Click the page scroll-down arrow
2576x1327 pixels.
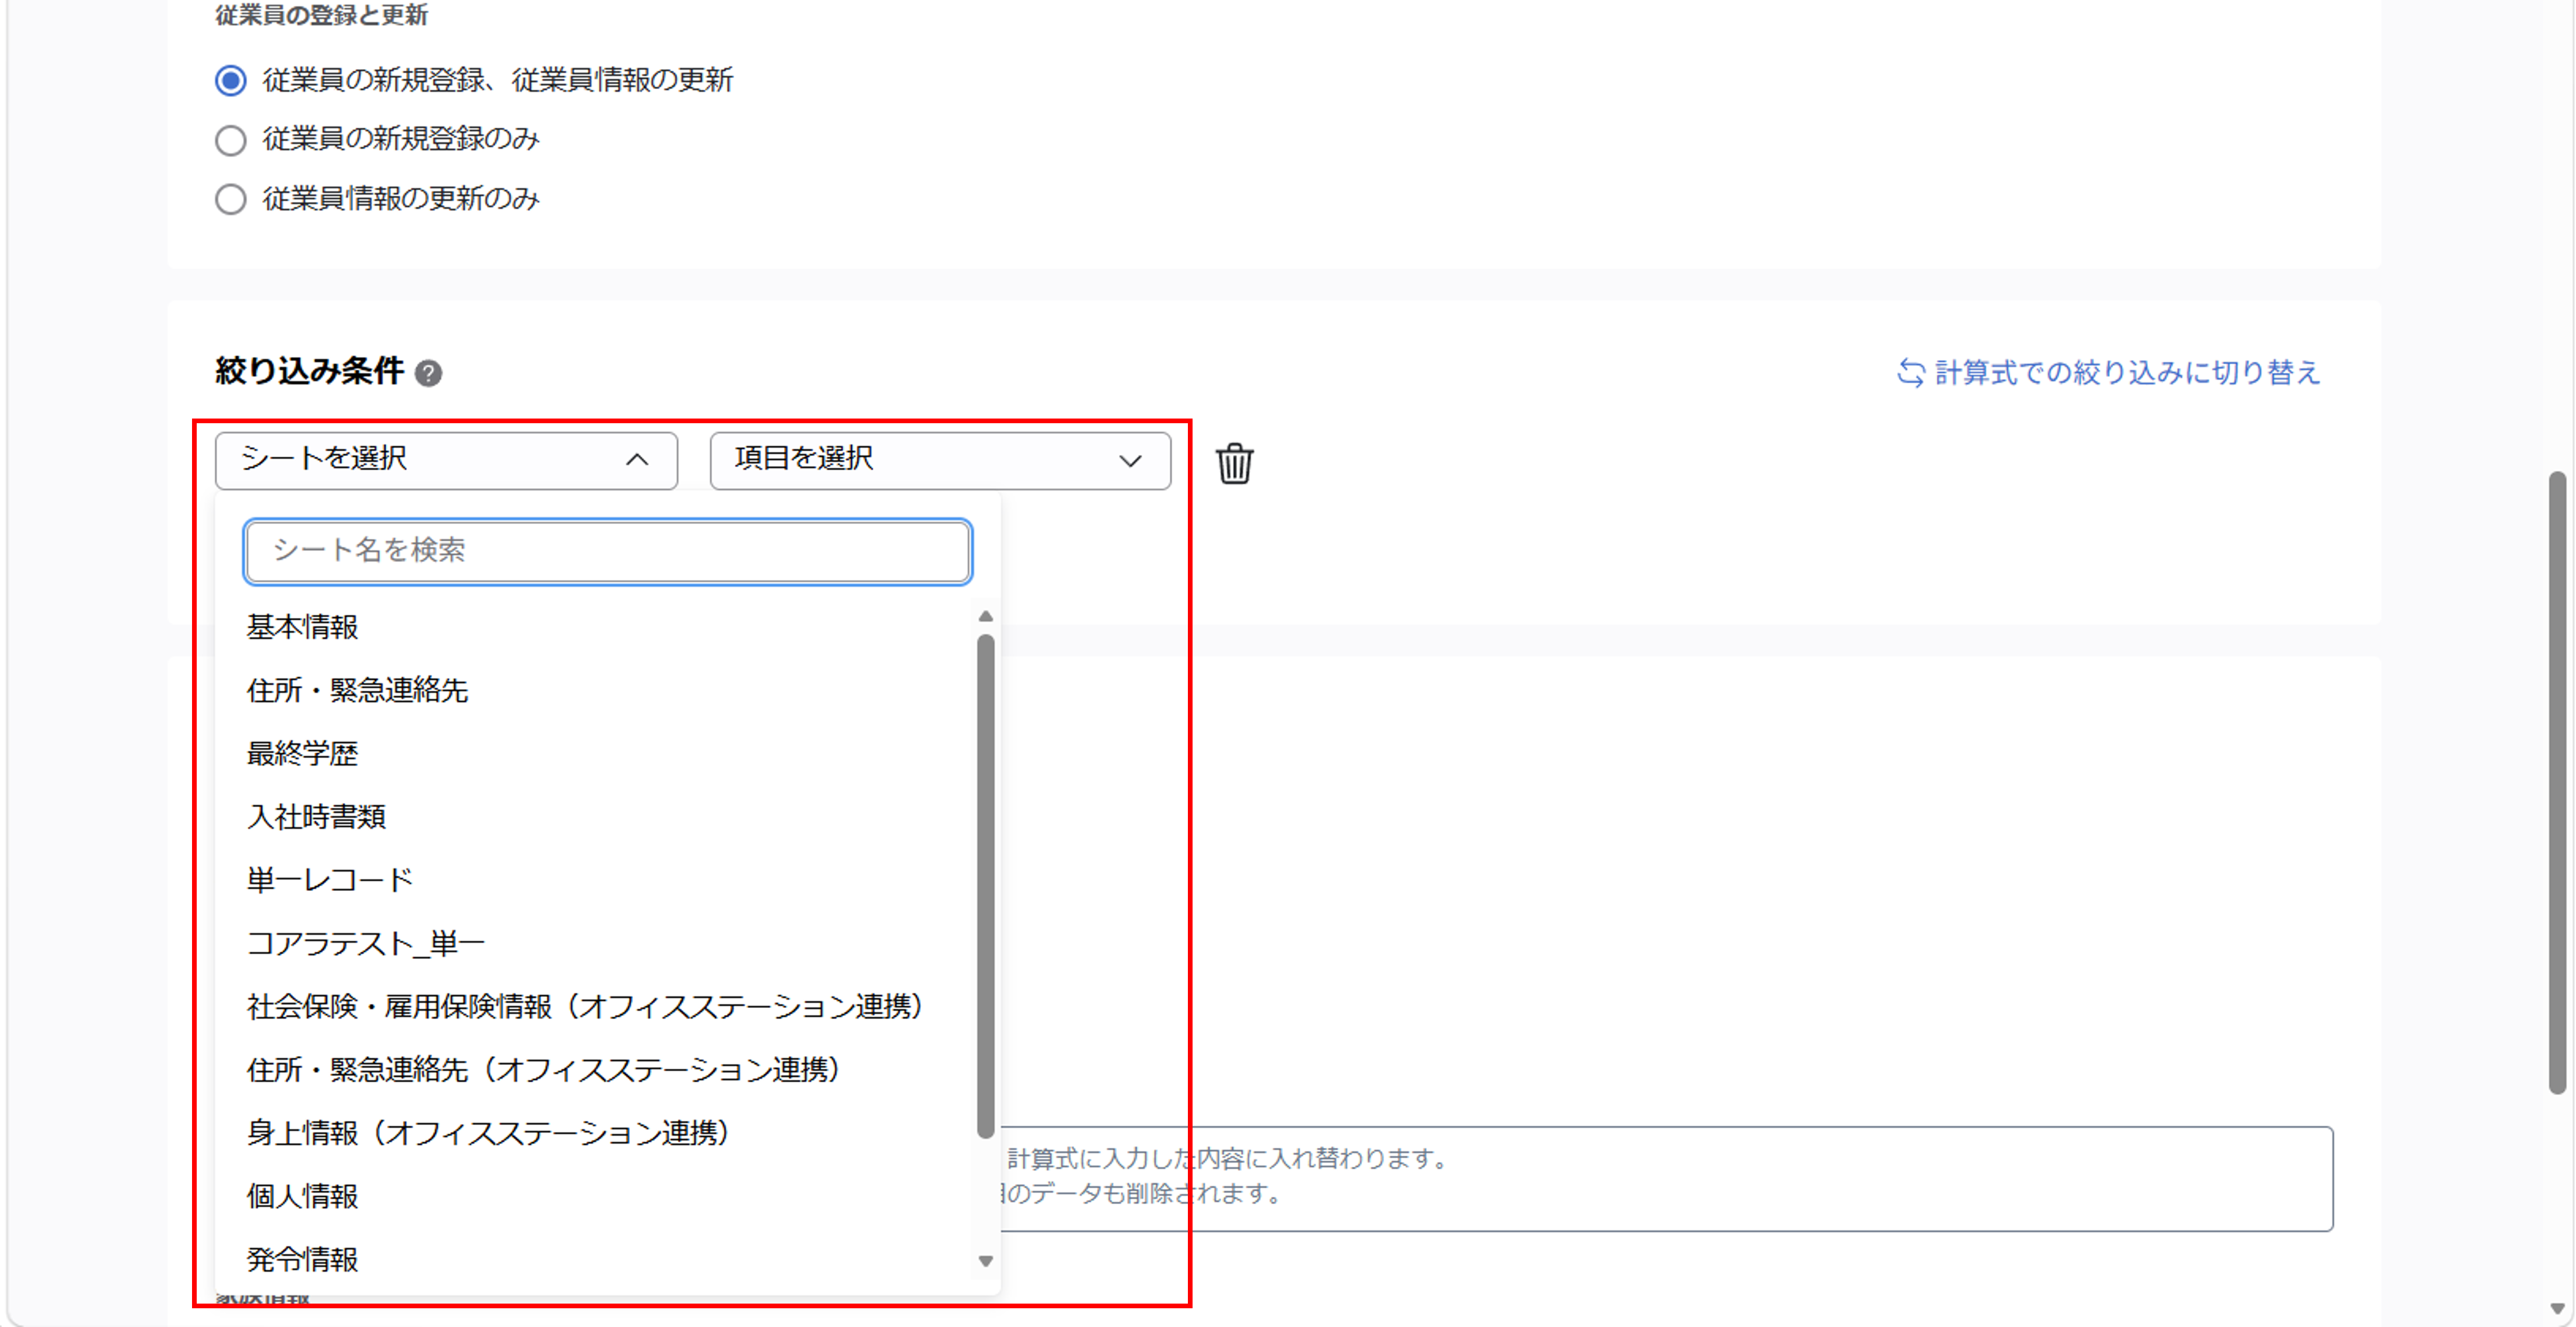point(2557,1309)
